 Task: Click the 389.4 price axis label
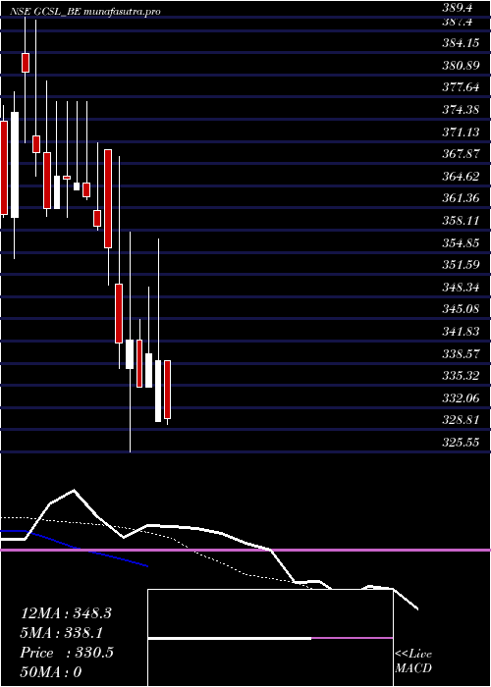point(460,8)
